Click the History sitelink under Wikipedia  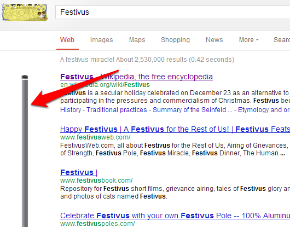71,110
